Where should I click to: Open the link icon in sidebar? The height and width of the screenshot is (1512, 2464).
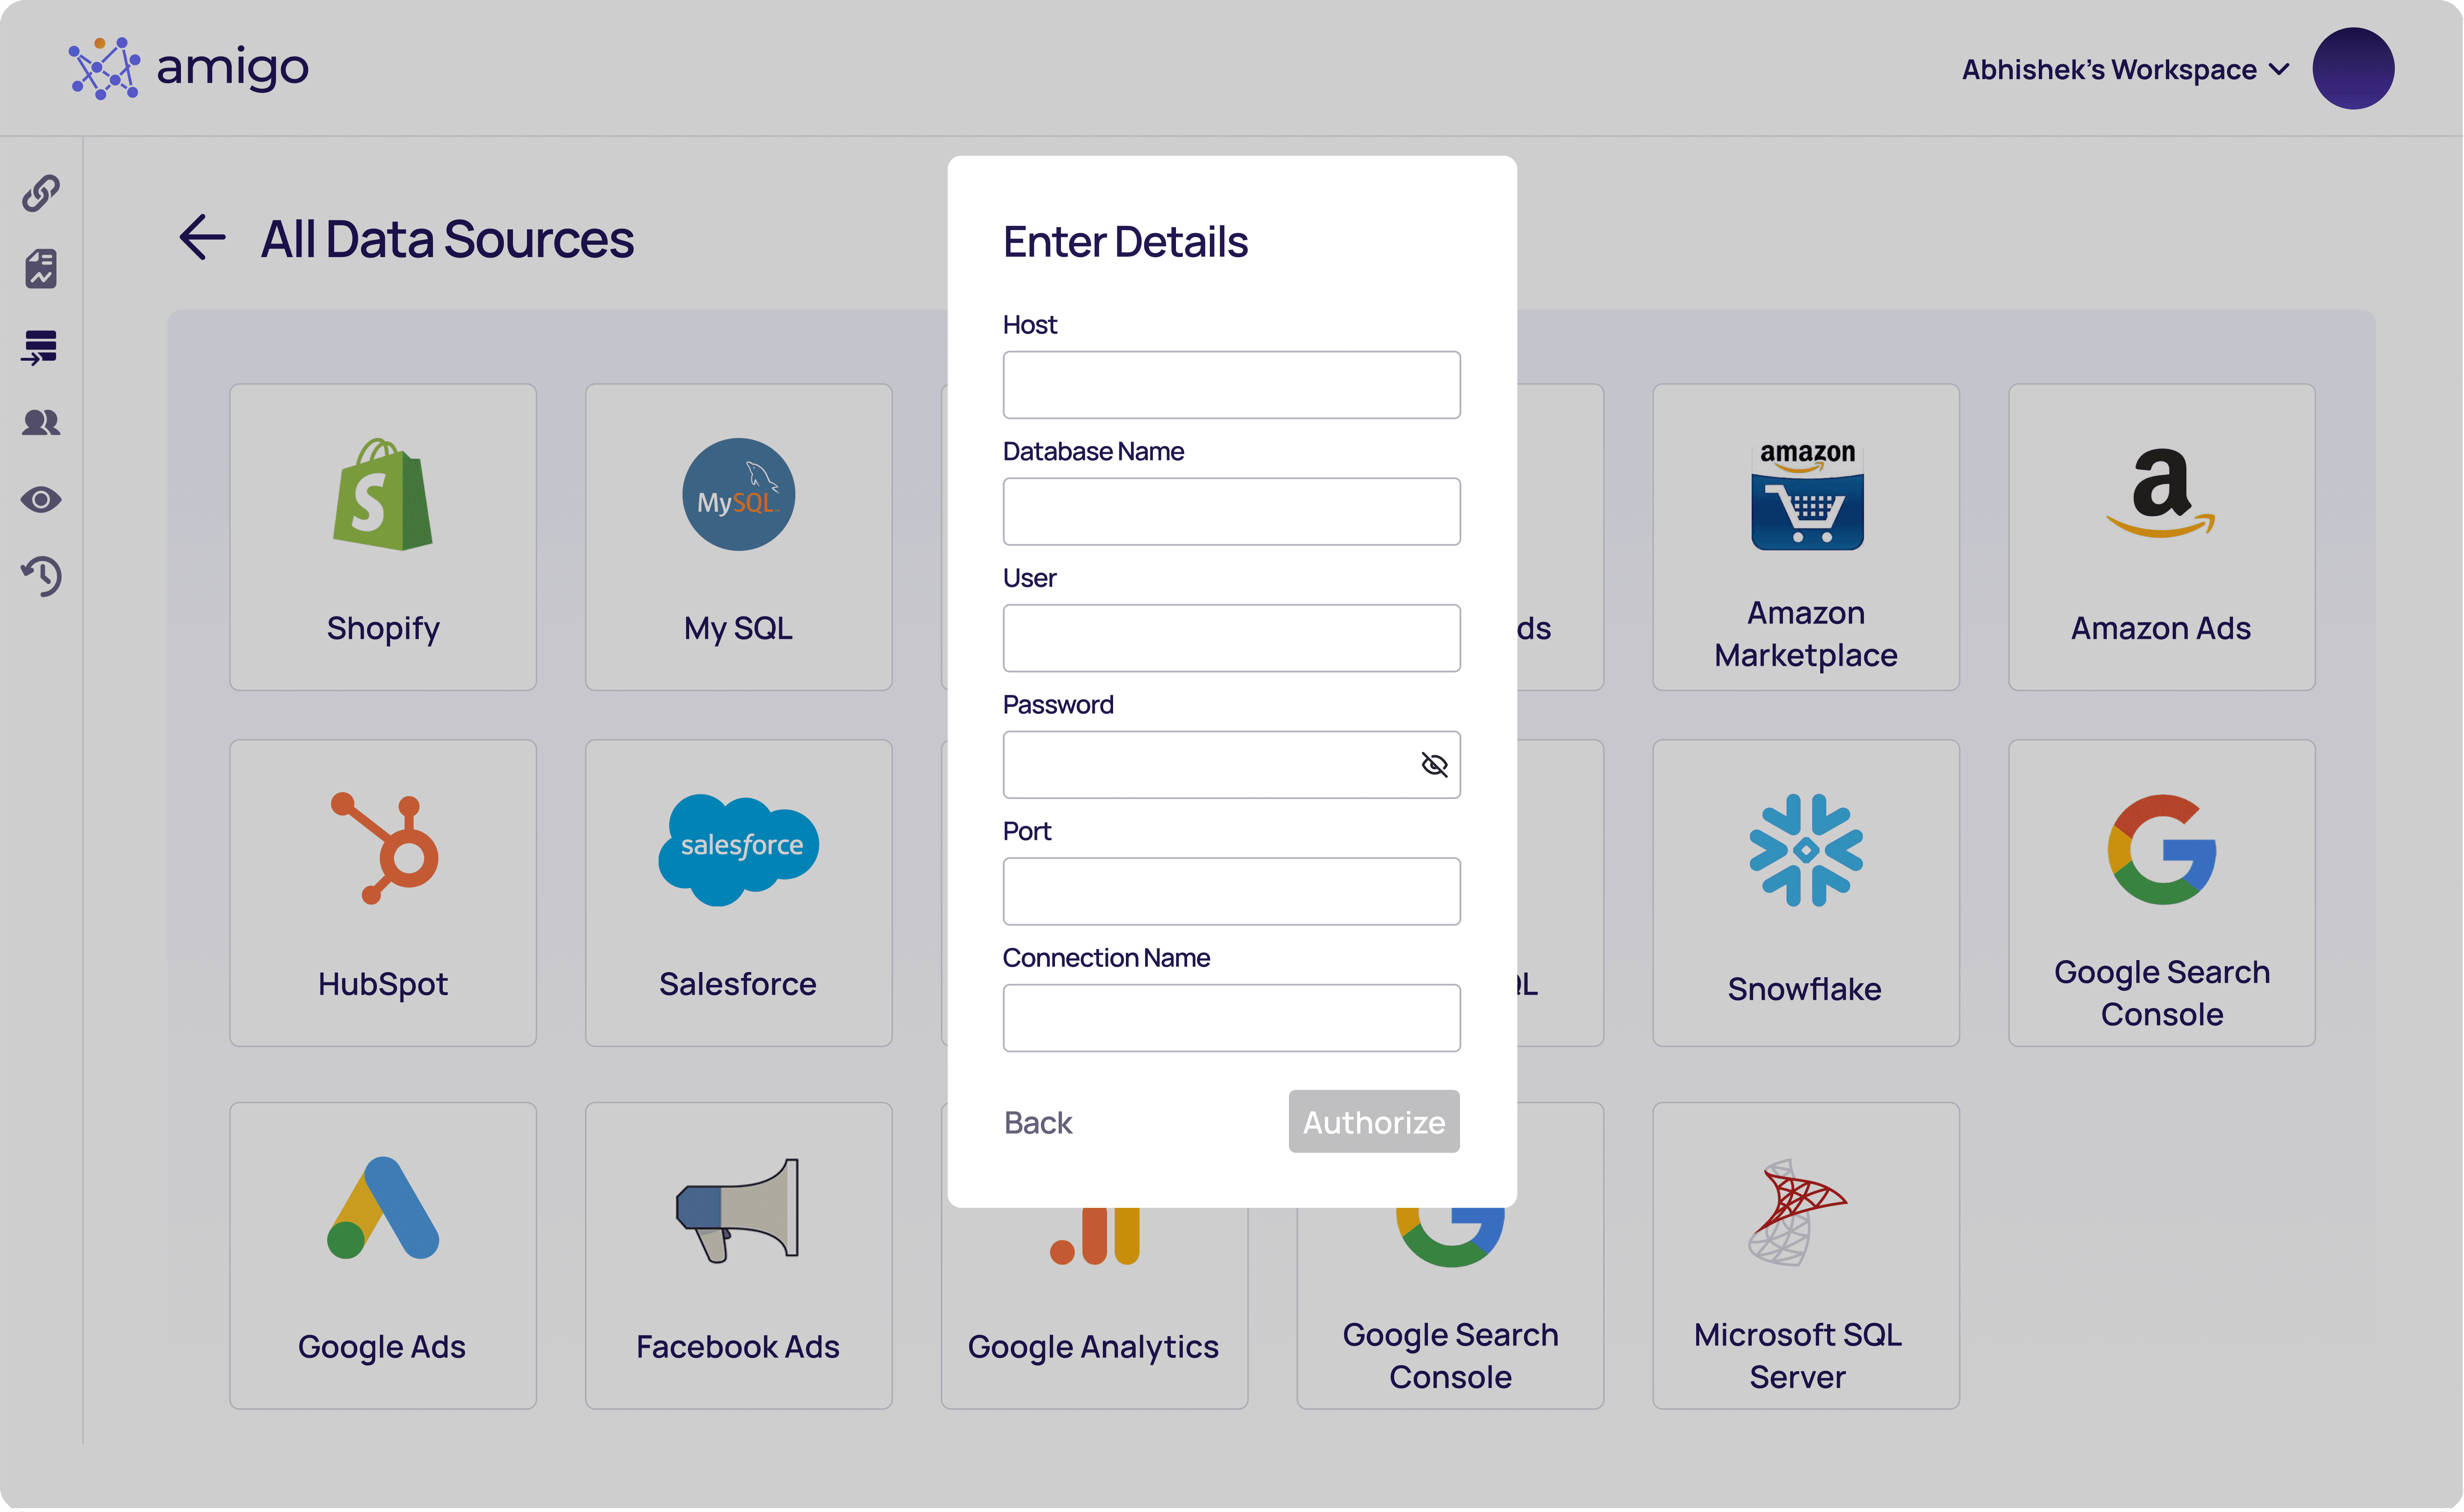point(41,193)
